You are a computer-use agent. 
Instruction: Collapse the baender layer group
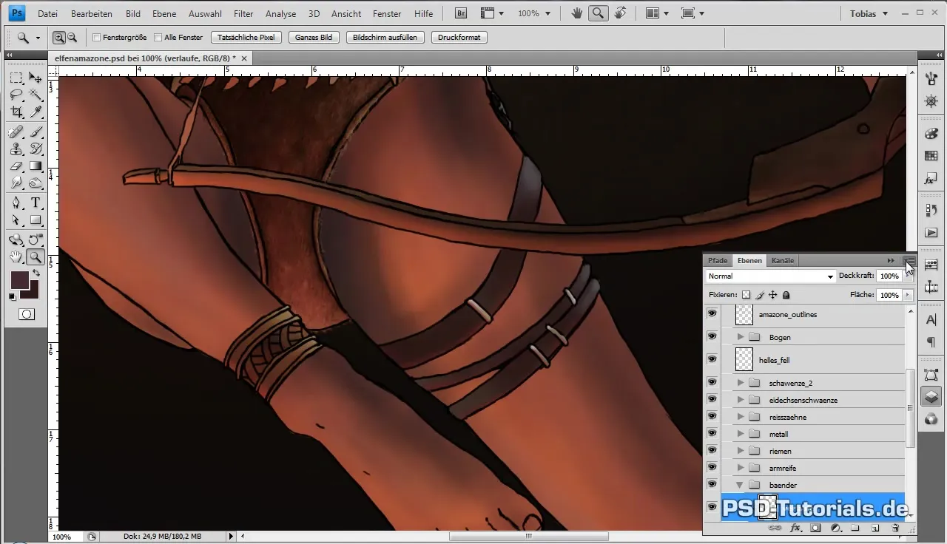click(x=740, y=485)
